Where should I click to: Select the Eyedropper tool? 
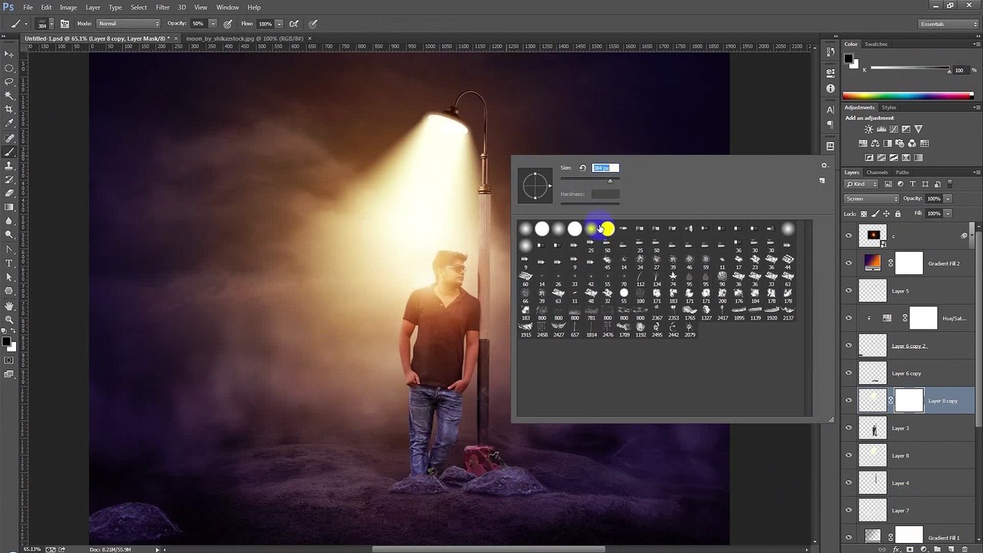(x=9, y=123)
